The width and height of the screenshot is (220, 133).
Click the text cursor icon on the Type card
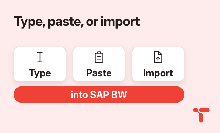click(40, 57)
